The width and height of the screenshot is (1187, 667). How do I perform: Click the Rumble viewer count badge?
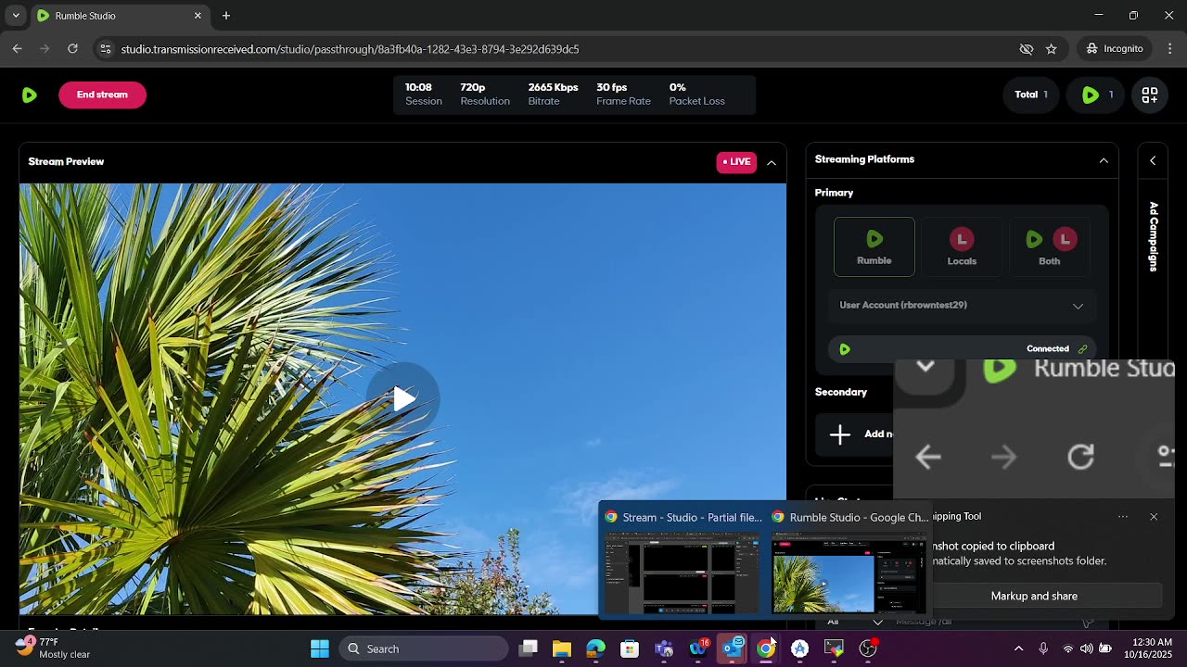[x=1096, y=94]
